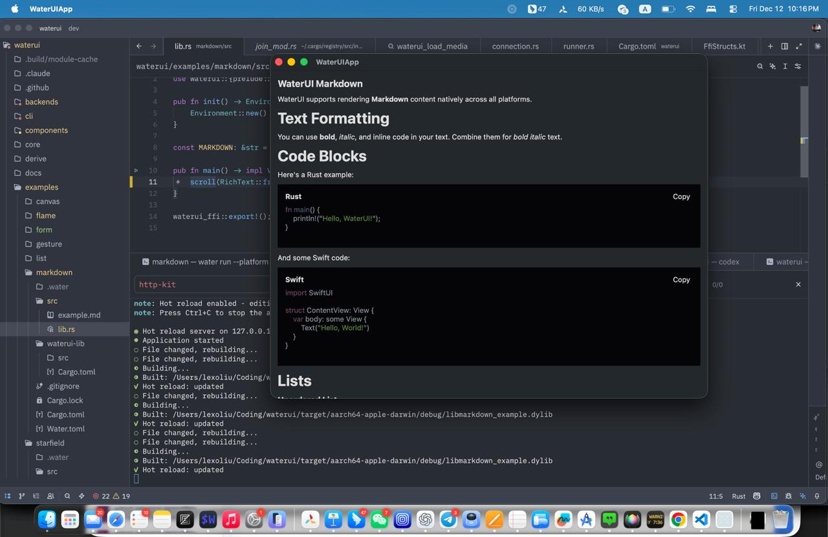Switch to the connection.rs tab
The width and height of the screenshot is (828, 537).
(x=516, y=46)
